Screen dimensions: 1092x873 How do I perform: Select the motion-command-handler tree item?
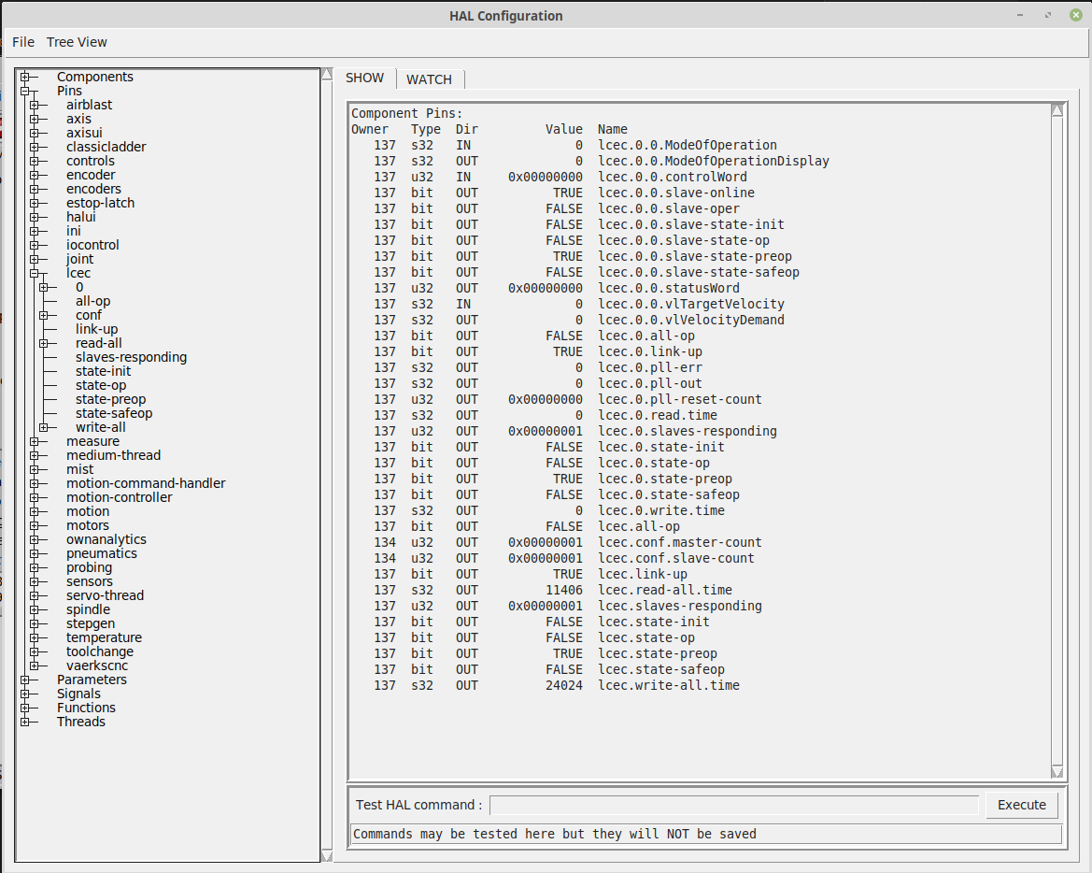(x=146, y=483)
